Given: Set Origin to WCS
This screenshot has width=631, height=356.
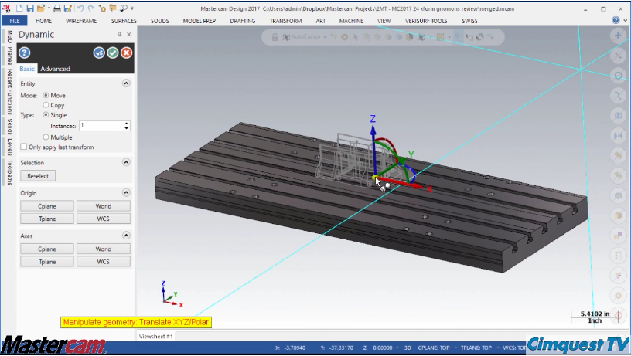Looking at the screenshot, I should click(104, 219).
